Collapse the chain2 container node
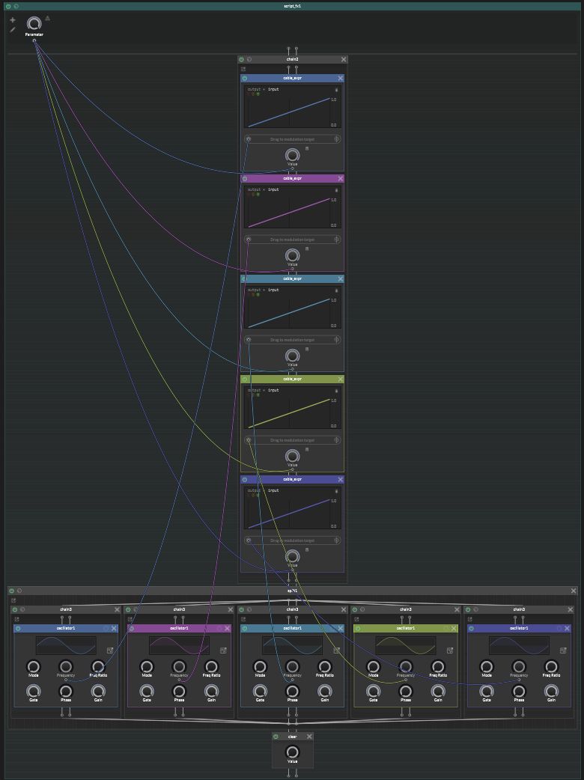Image resolution: width=584 pixels, height=780 pixels. tap(249, 59)
